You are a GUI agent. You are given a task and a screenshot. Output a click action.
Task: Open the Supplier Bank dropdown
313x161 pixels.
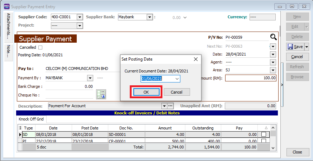tap(150, 17)
